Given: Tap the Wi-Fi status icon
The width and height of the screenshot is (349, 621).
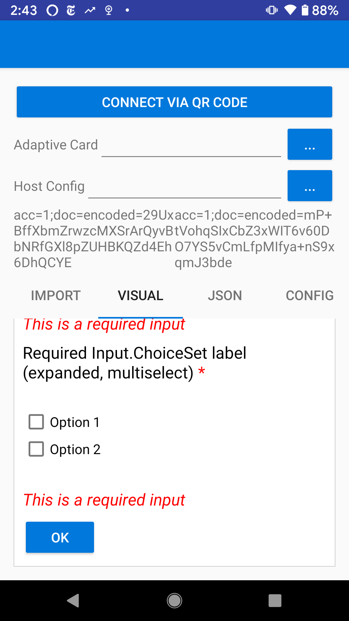Looking at the screenshot, I should [x=290, y=10].
